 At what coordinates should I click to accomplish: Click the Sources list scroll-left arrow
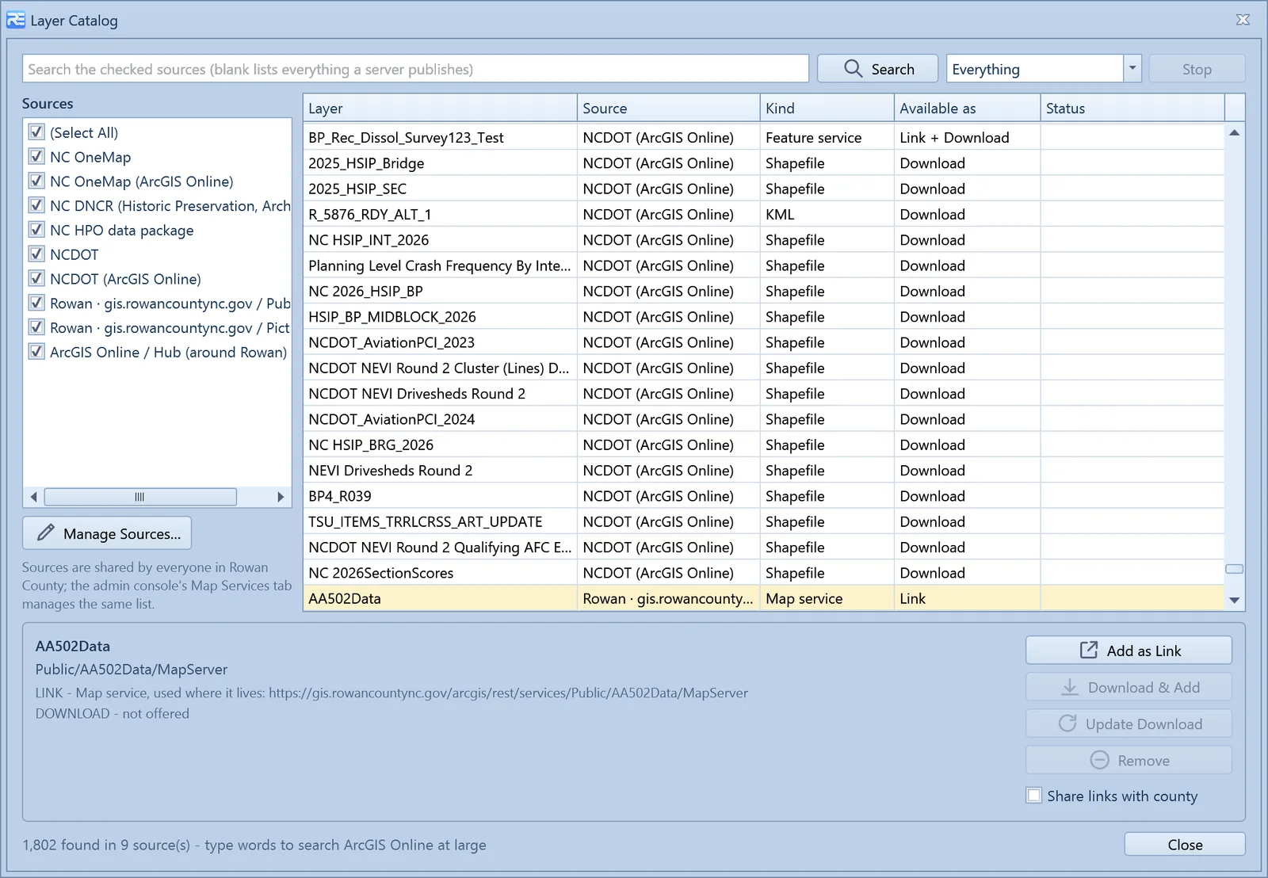pyautogui.click(x=33, y=497)
